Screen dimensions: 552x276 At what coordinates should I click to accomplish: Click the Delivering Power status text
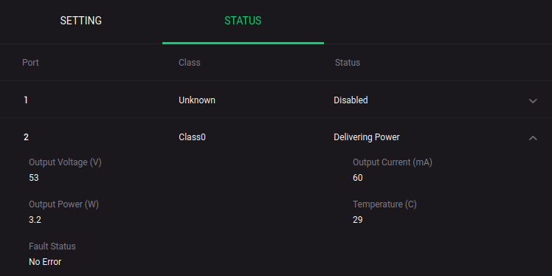point(367,137)
